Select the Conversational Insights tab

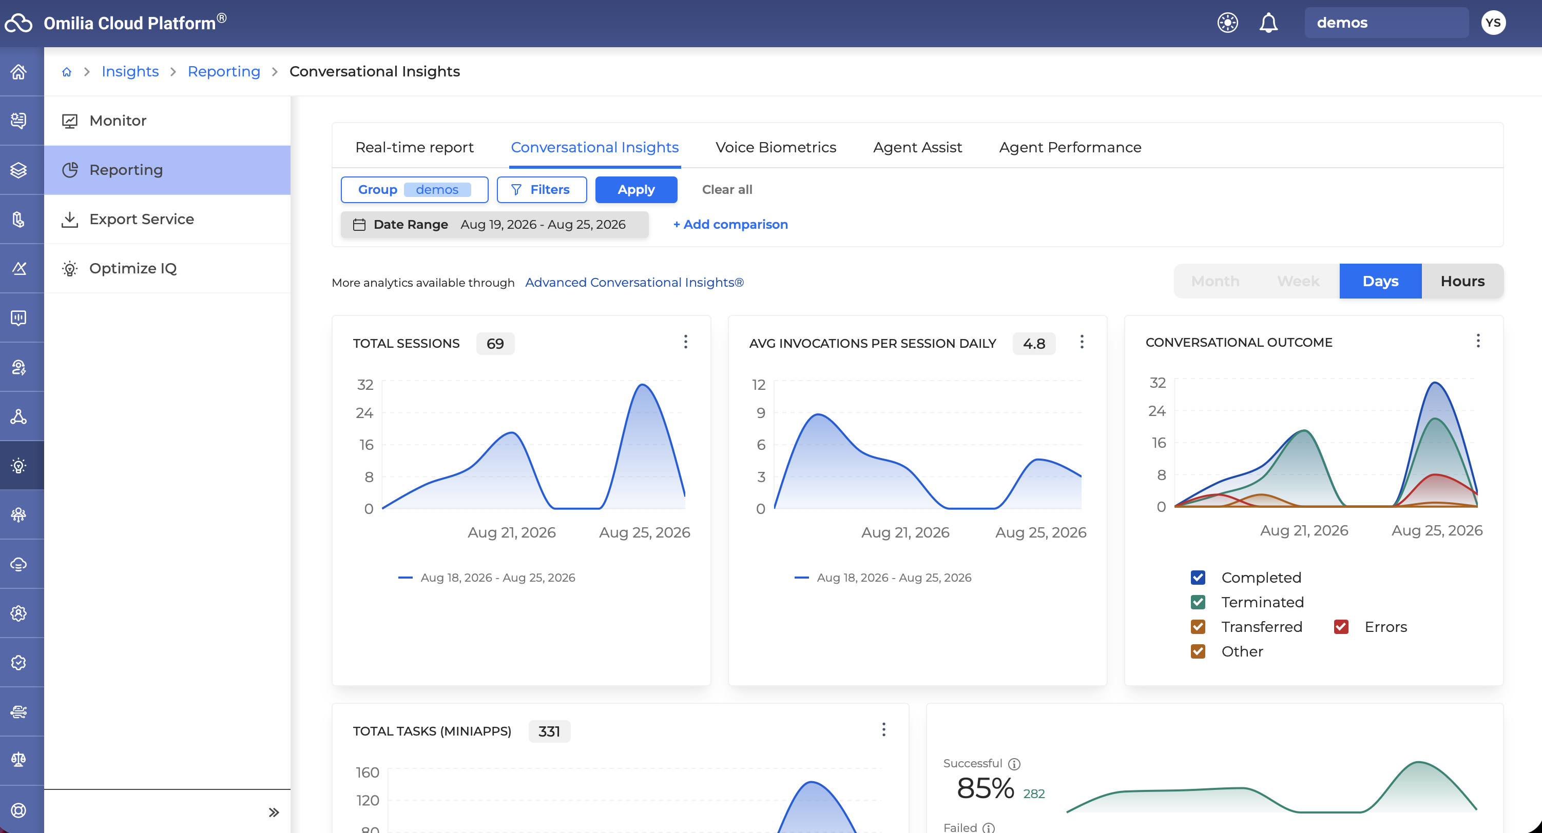point(595,147)
